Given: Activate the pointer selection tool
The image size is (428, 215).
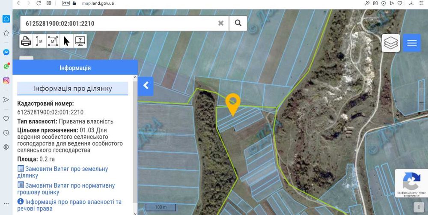Looking at the screenshot, I should (x=66, y=41).
